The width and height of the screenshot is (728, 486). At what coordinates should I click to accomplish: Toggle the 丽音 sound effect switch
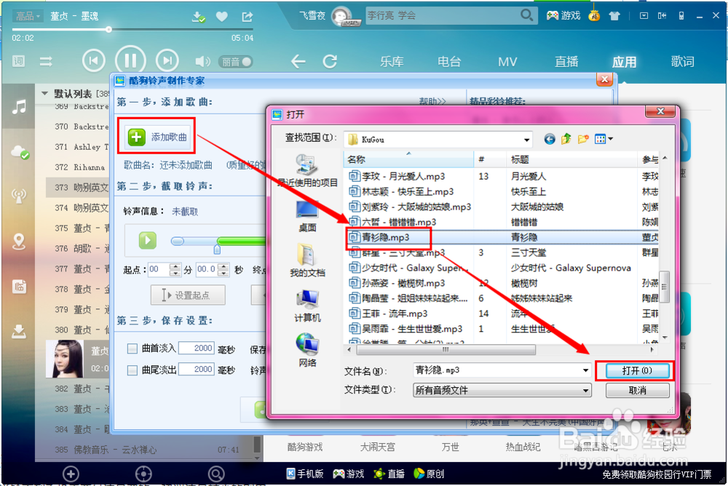tap(236, 62)
